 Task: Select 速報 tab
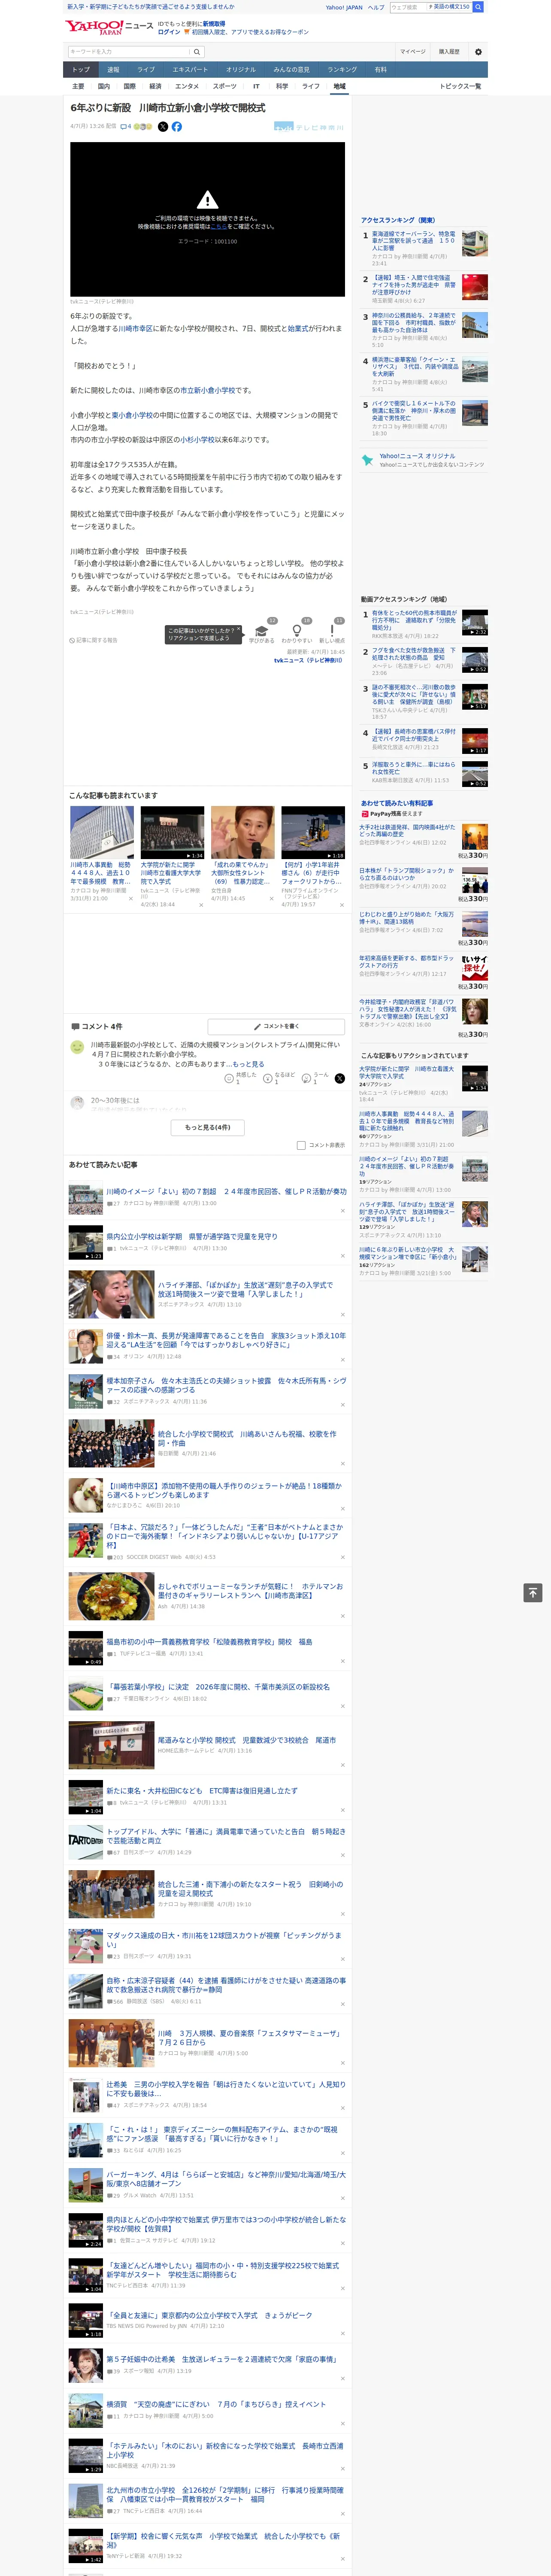point(113,70)
